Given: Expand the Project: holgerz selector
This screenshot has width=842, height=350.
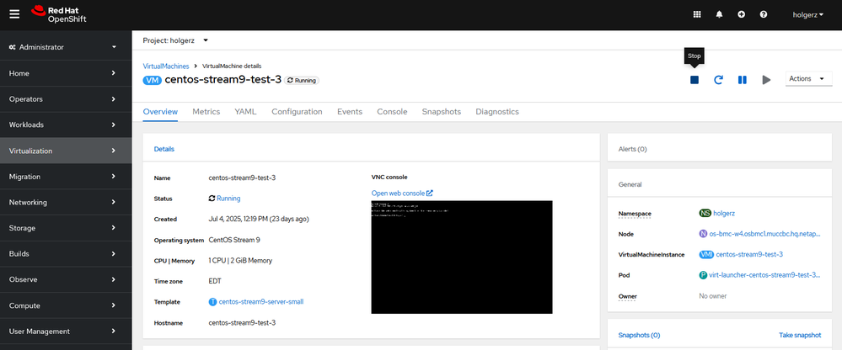Looking at the screenshot, I should [x=175, y=40].
